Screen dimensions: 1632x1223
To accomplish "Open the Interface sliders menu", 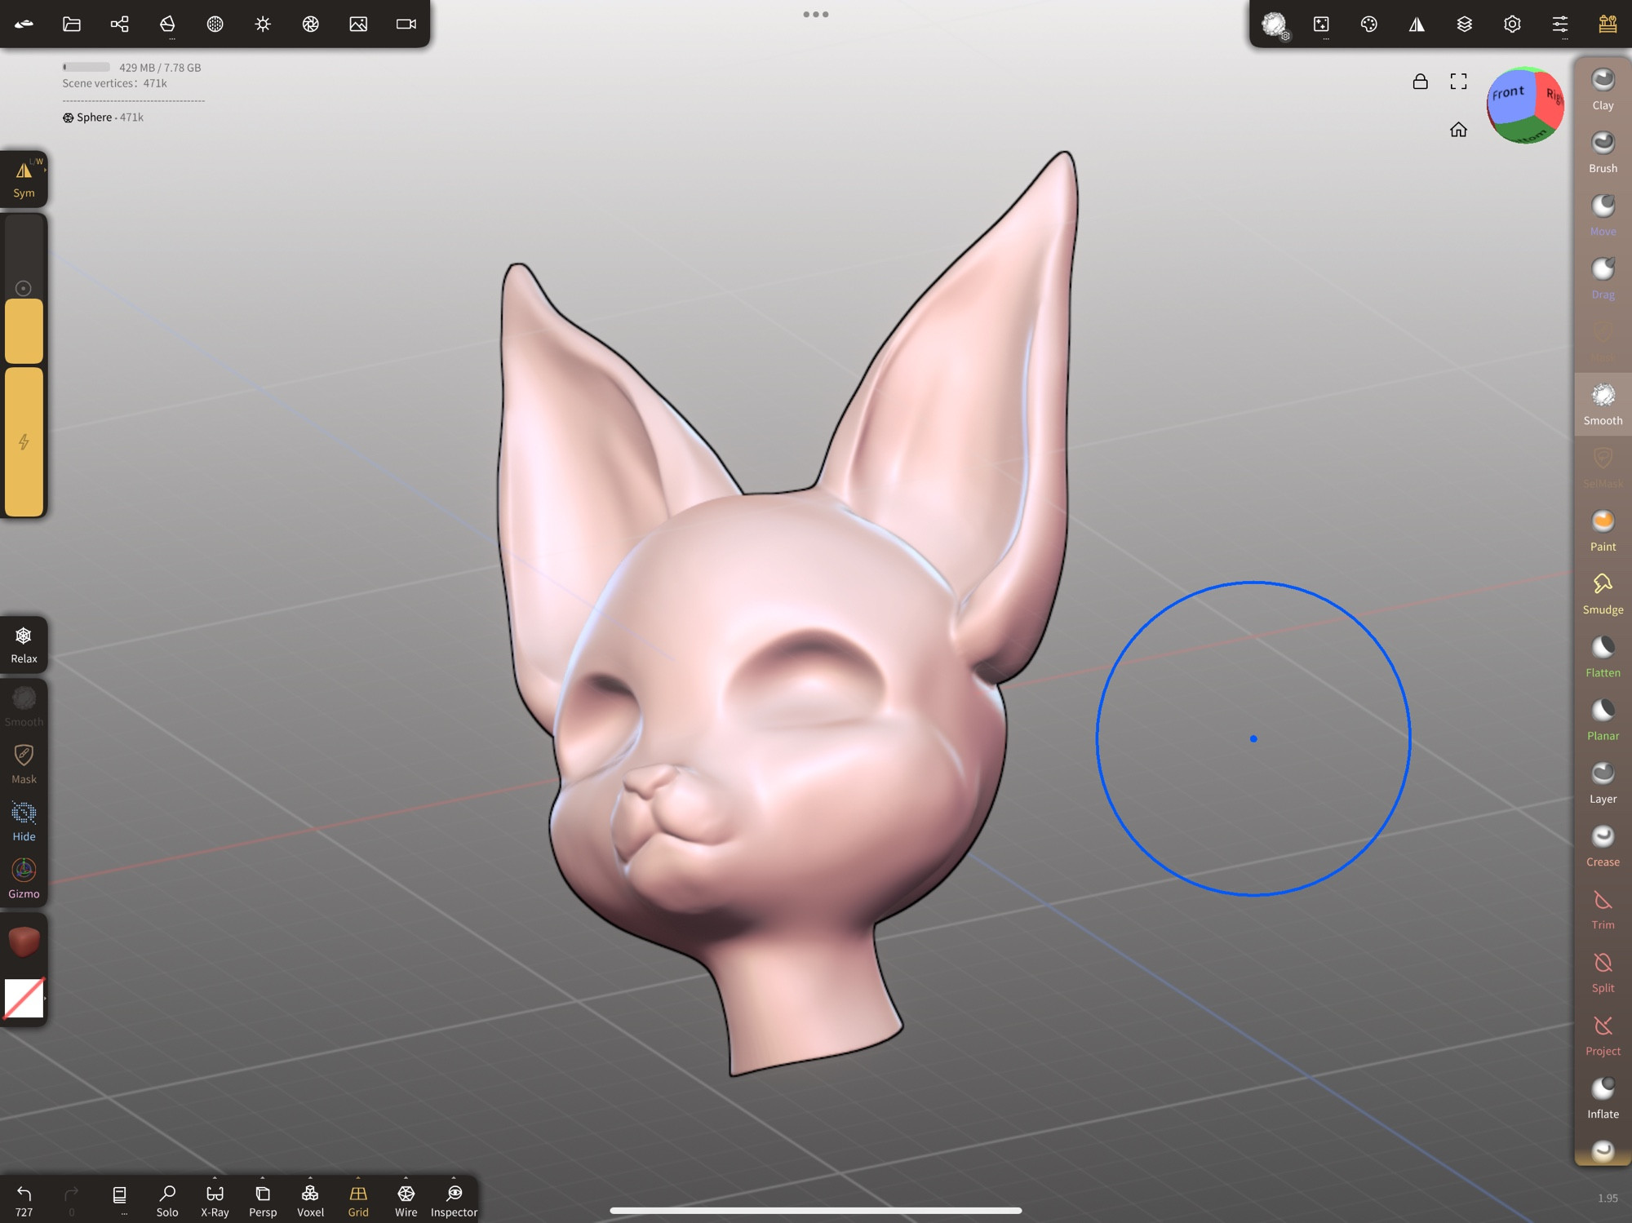I will (1560, 24).
